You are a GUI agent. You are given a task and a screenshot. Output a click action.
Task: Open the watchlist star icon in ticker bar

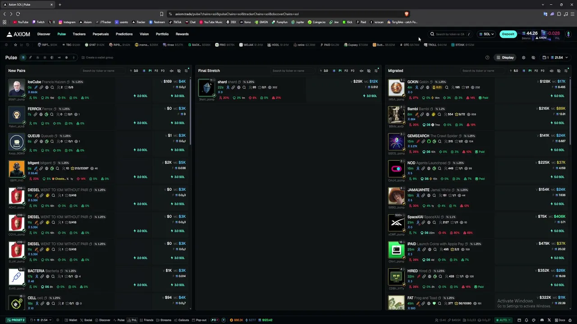[15, 45]
